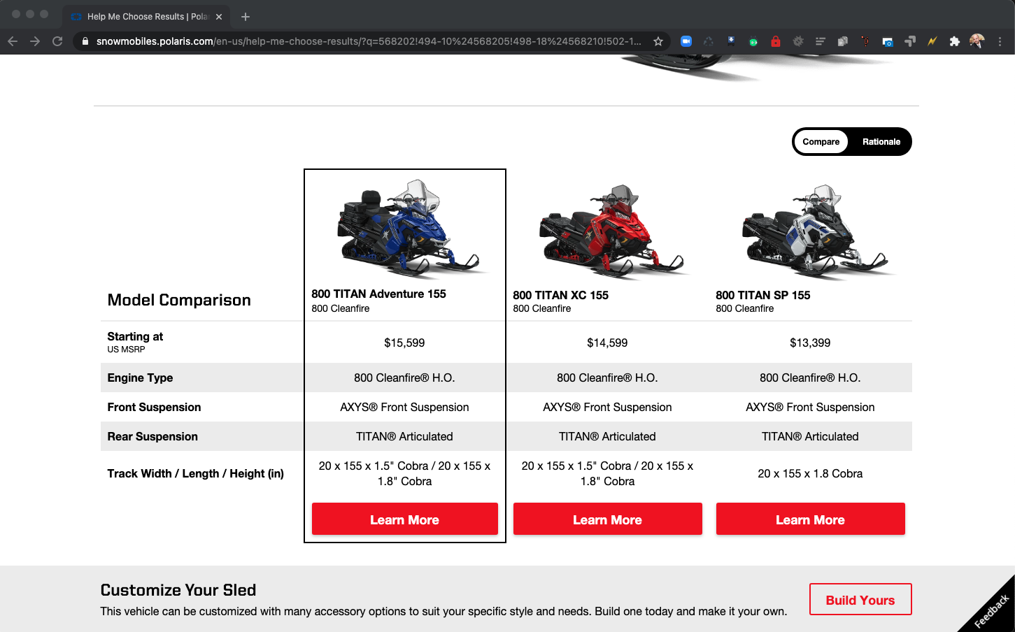Click the 800 TITAN Adventure 155 title
Screen dimensions: 1015x632
click(x=378, y=294)
